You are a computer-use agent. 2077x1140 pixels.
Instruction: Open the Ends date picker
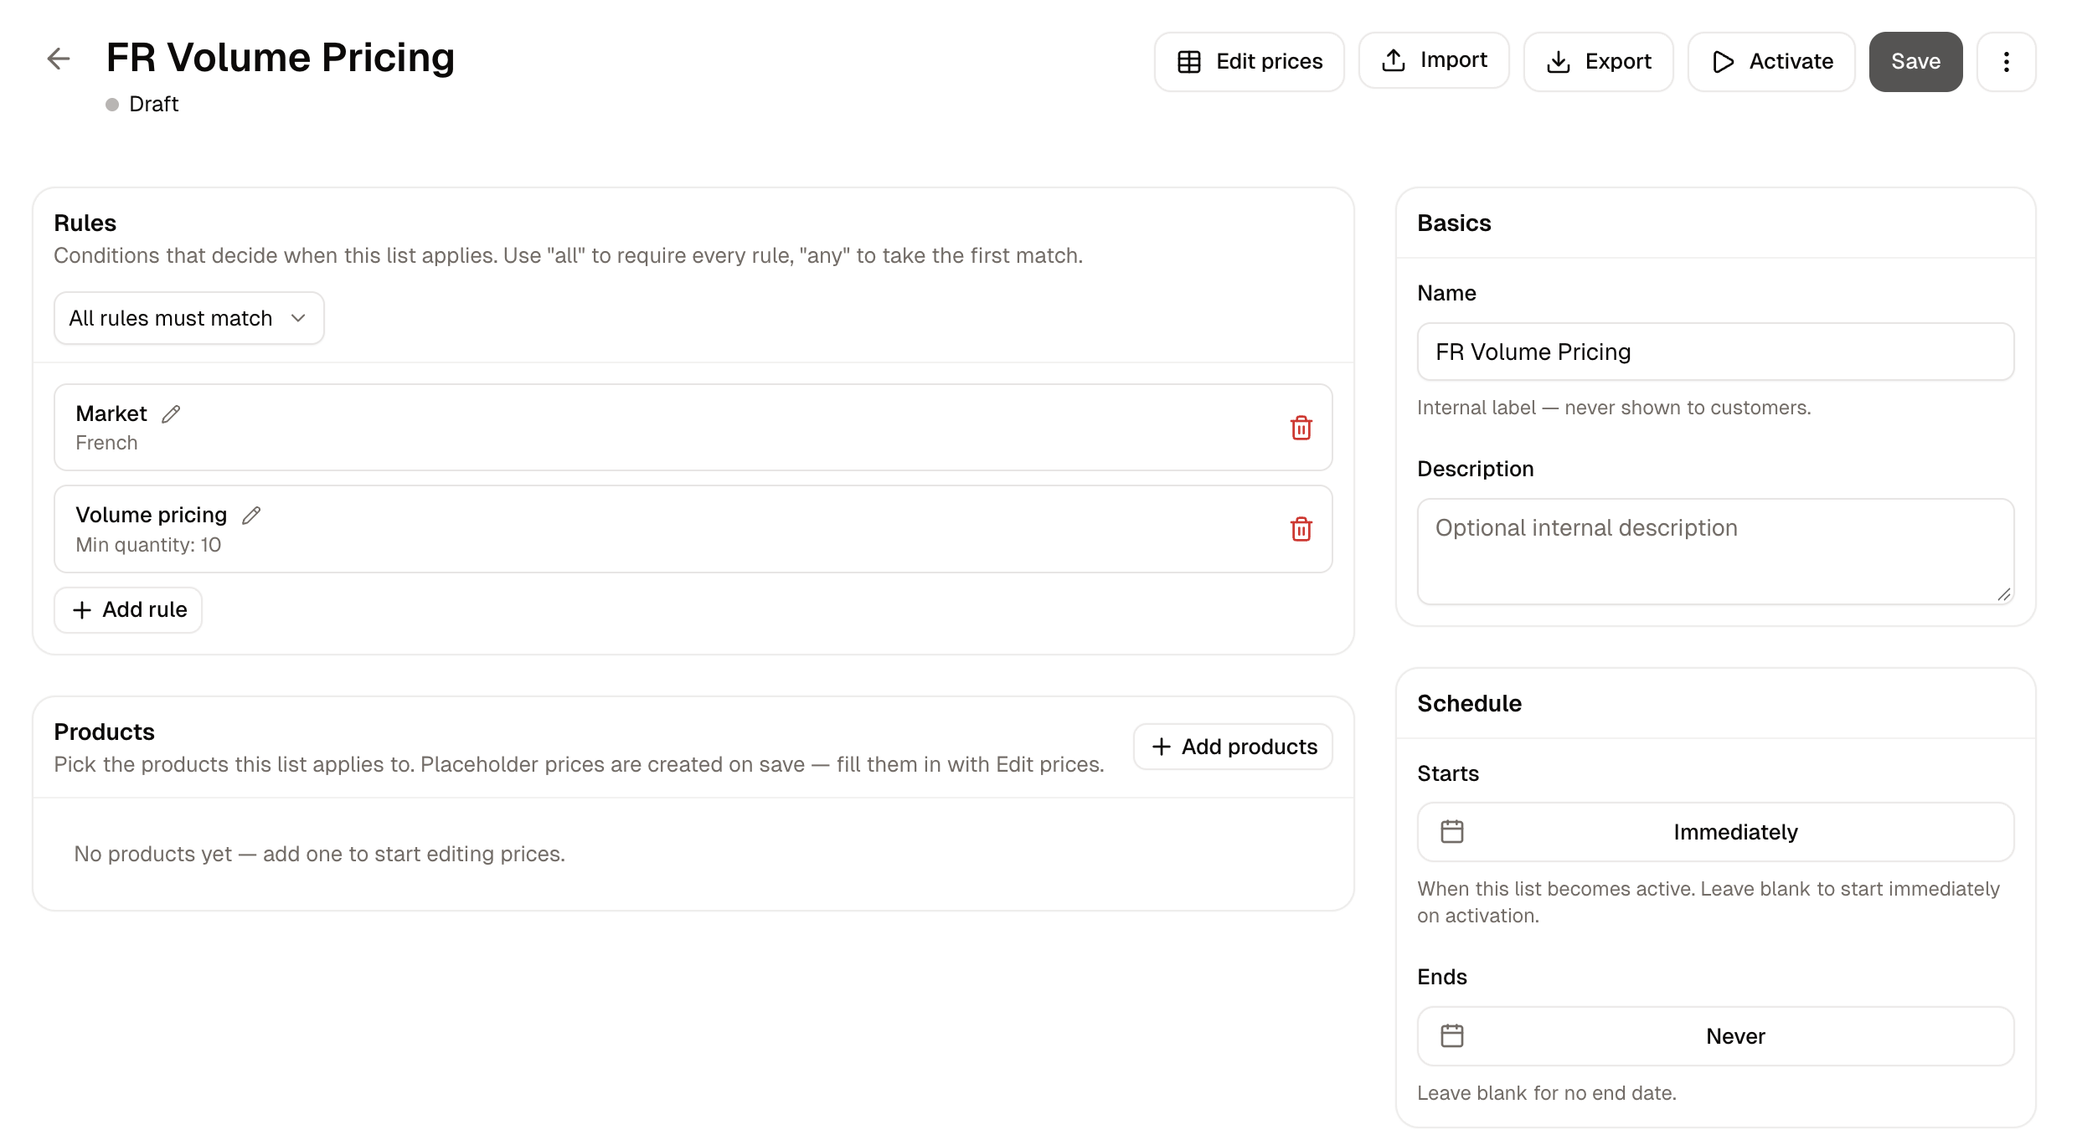[x=1715, y=1036]
